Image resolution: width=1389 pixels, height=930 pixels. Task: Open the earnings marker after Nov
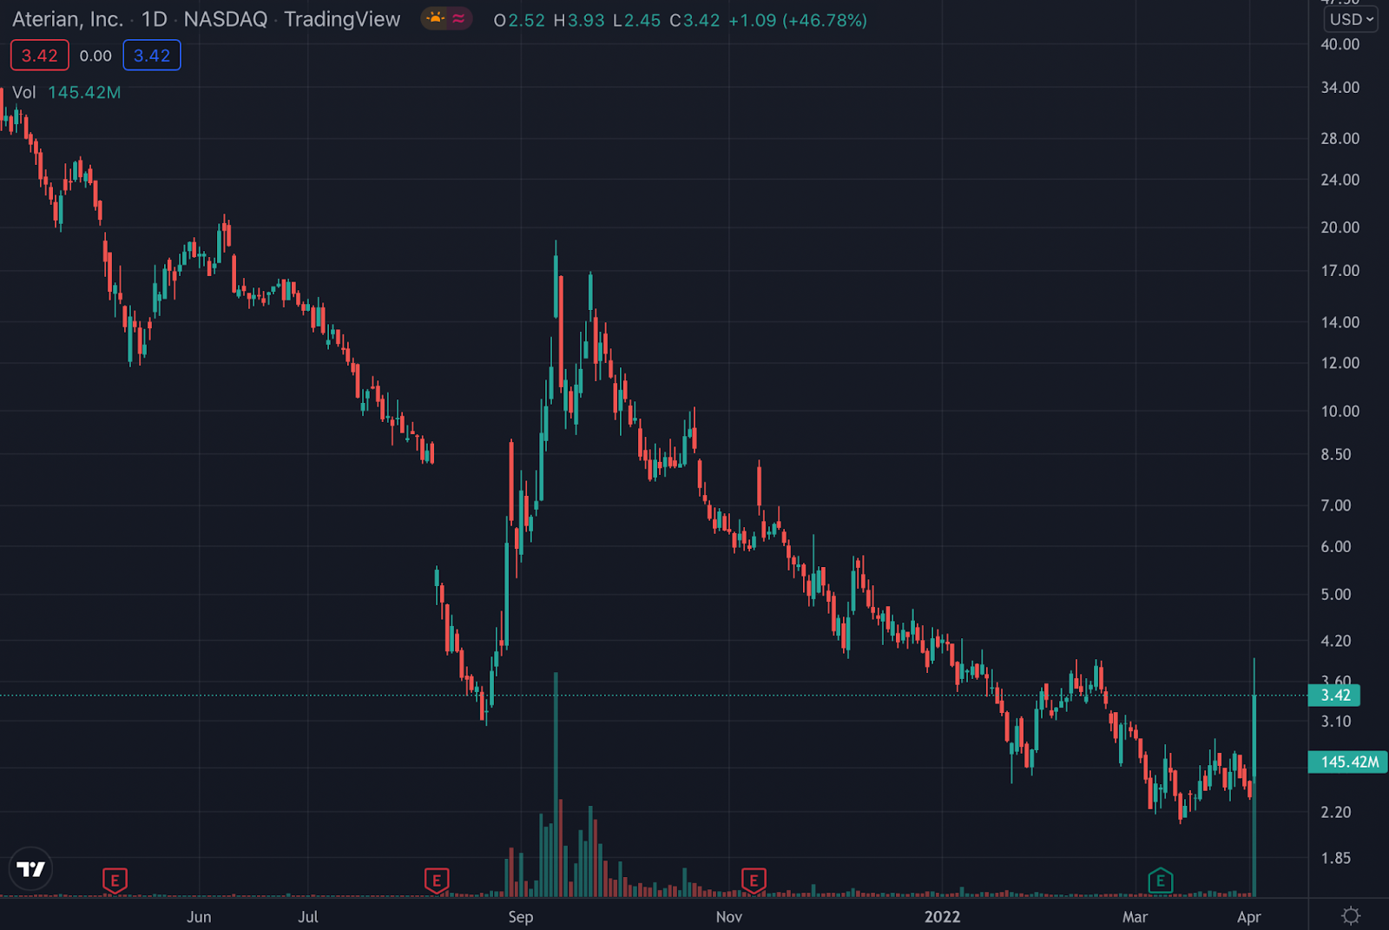[x=754, y=881]
